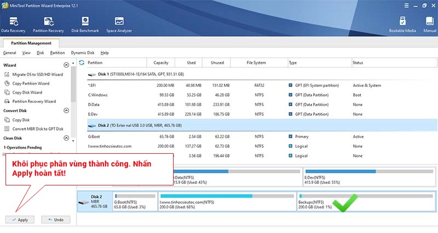Image resolution: width=438 pixels, height=233 pixels.
Task: Expand the pending operations tree node
Action: [4, 154]
